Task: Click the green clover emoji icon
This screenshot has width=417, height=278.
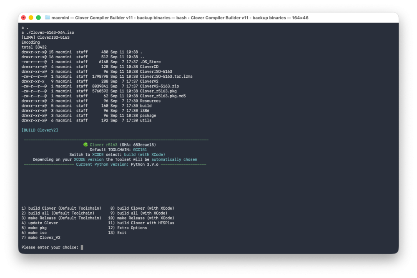Action: coord(85,144)
